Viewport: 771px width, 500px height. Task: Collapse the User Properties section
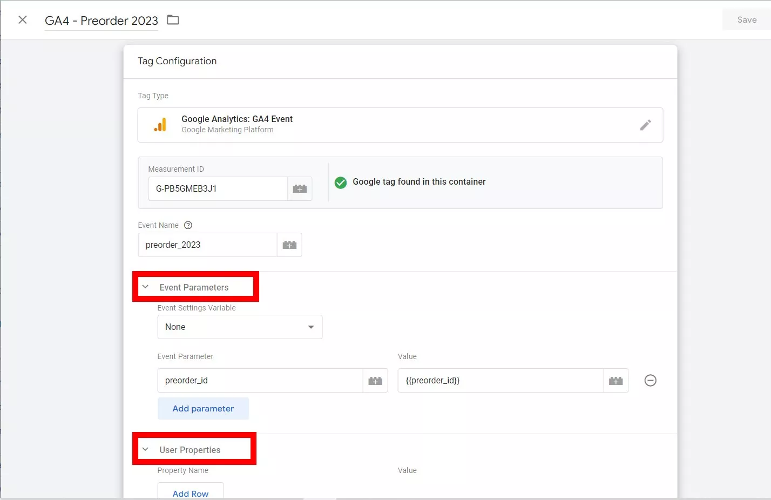145,449
